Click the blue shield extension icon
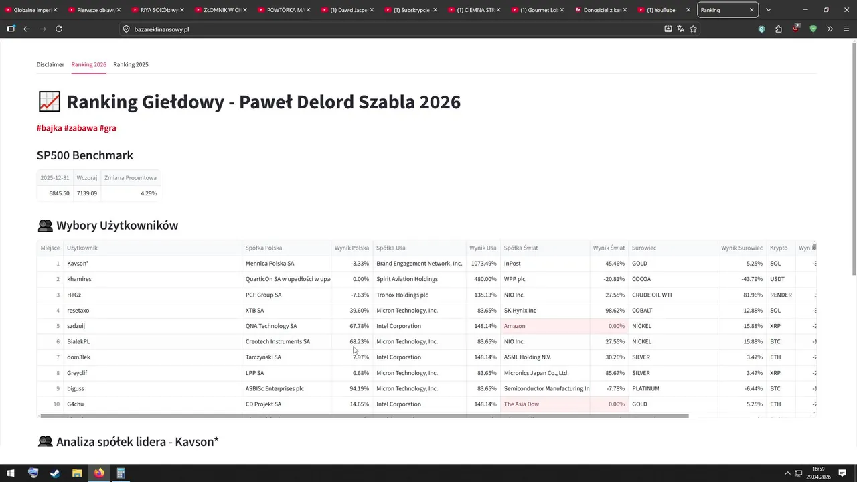This screenshot has width=857, height=482. tap(761, 29)
